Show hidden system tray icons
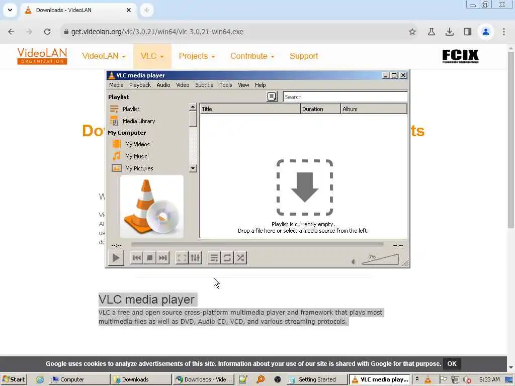The width and height of the screenshot is (515, 386). (417, 379)
